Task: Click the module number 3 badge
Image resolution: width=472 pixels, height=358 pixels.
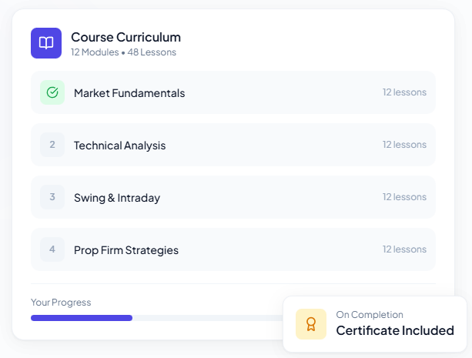Action: (52, 197)
